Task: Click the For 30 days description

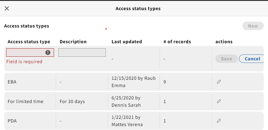Action: pos(72,102)
